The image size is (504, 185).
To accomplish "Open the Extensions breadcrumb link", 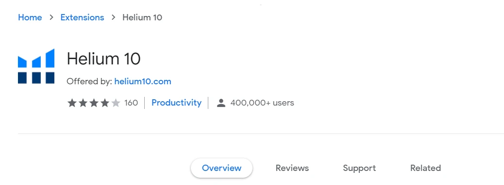I will coord(82,17).
